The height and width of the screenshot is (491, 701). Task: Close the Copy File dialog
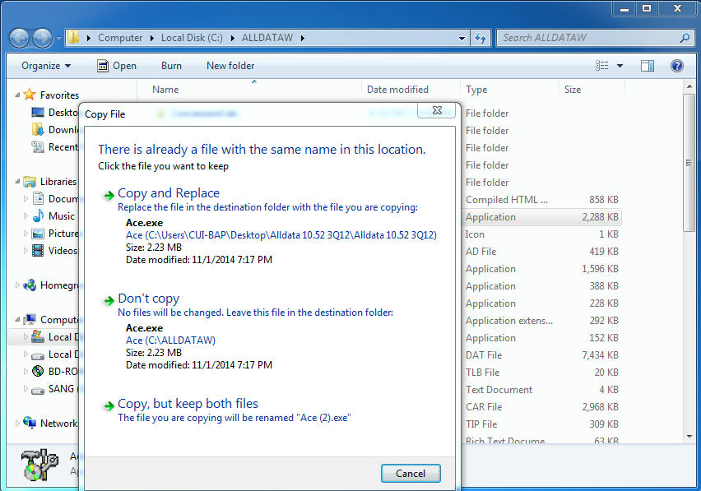[x=437, y=110]
